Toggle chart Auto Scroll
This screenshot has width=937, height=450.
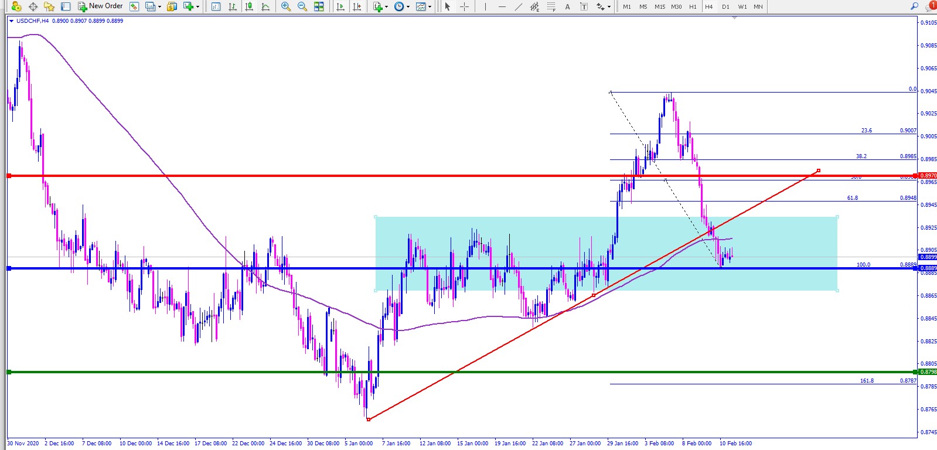pyautogui.click(x=340, y=6)
